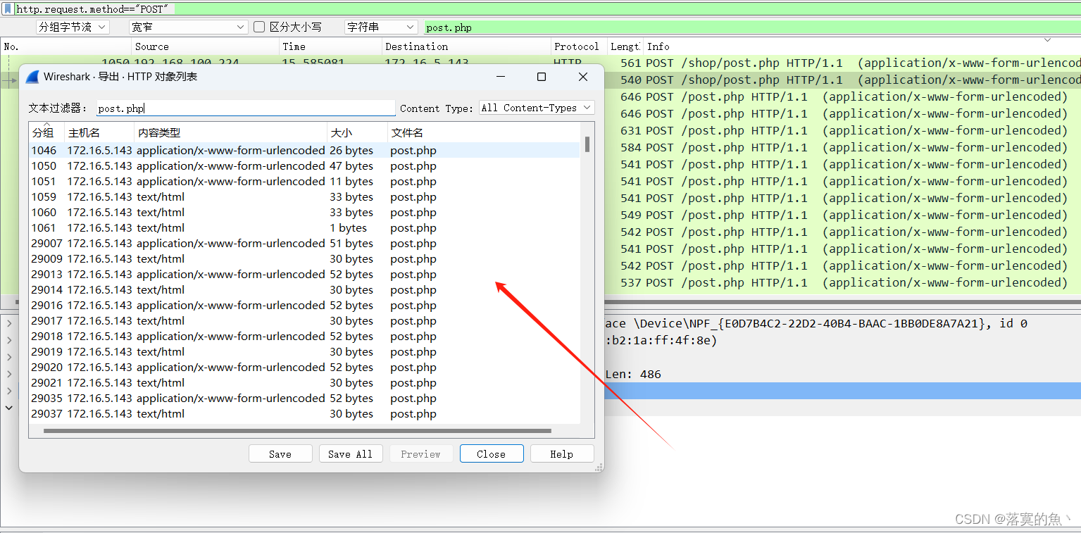Image resolution: width=1081 pixels, height=533 pixels.
Task: Maximize the HTTP object list dialog
Action: (x=542, y=77)
